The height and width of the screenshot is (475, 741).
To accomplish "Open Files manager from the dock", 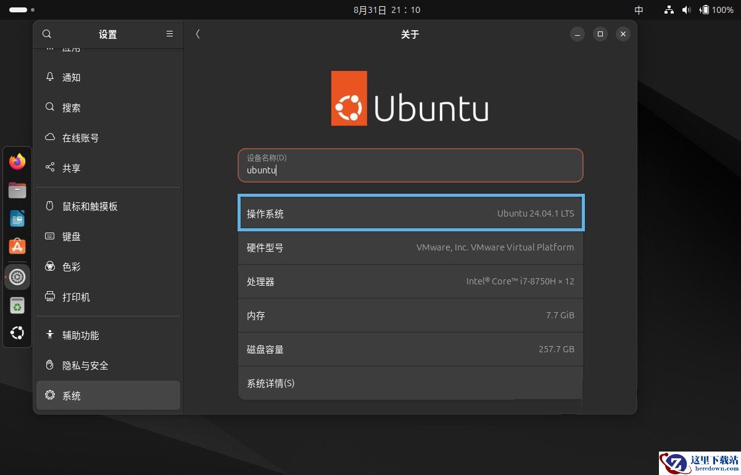I will tap(17, 190).
